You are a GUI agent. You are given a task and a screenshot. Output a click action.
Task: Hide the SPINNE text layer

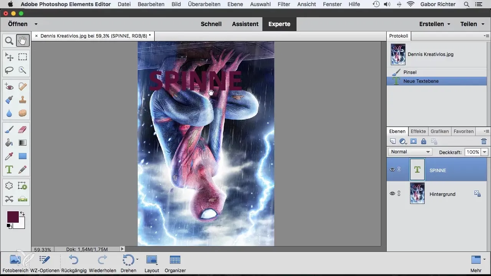(392, 169)
